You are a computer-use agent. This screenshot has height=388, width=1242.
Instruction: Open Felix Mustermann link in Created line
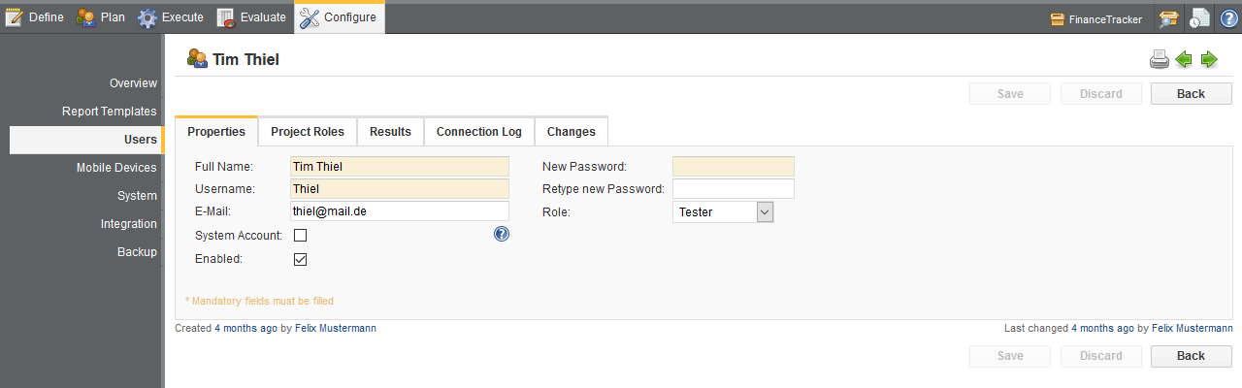pyautogui.click(x=336, y=329)
